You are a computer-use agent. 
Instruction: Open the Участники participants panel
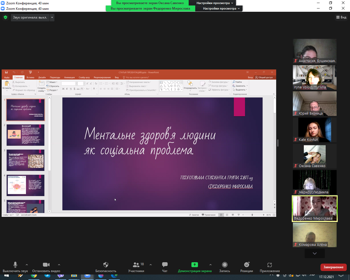[x=136, y=265]
